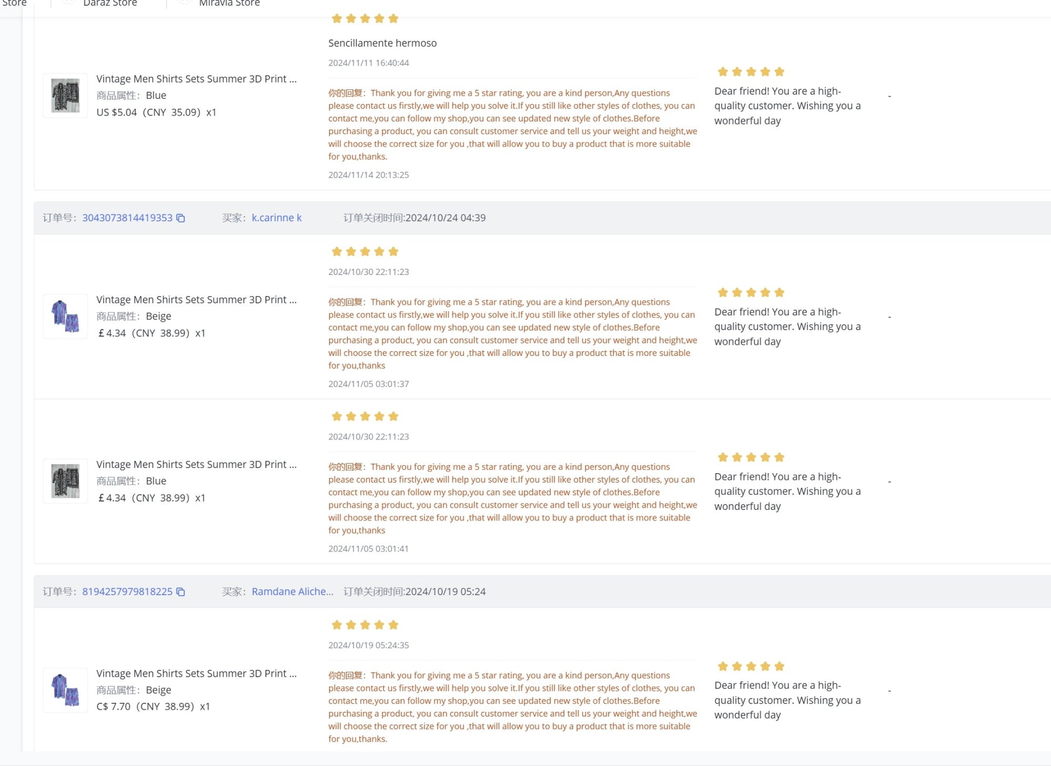Switch to the Daraz Store tab
This screenshot has width=1051, height=766.
point(110,4)
